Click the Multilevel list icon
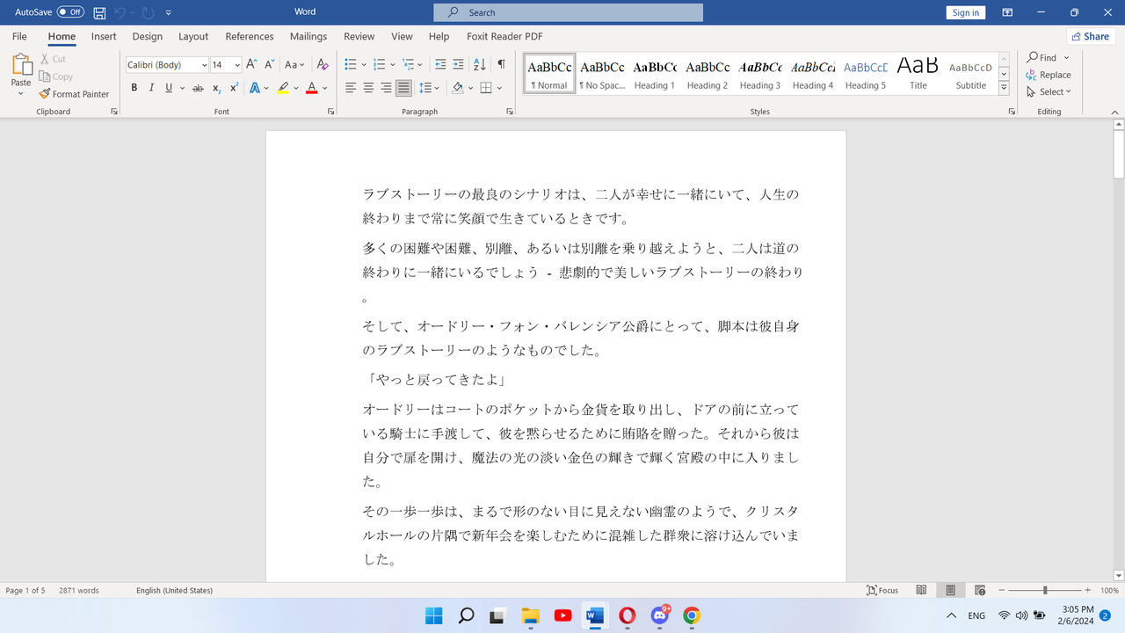The height and width of the screenshot is (633, 1125). (x=409, y=64)
